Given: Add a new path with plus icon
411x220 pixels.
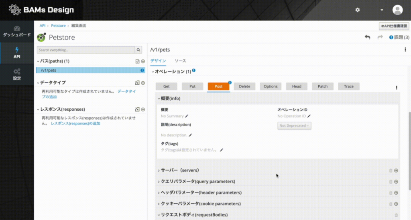Looking at the screenshot, I should point(143,61).
